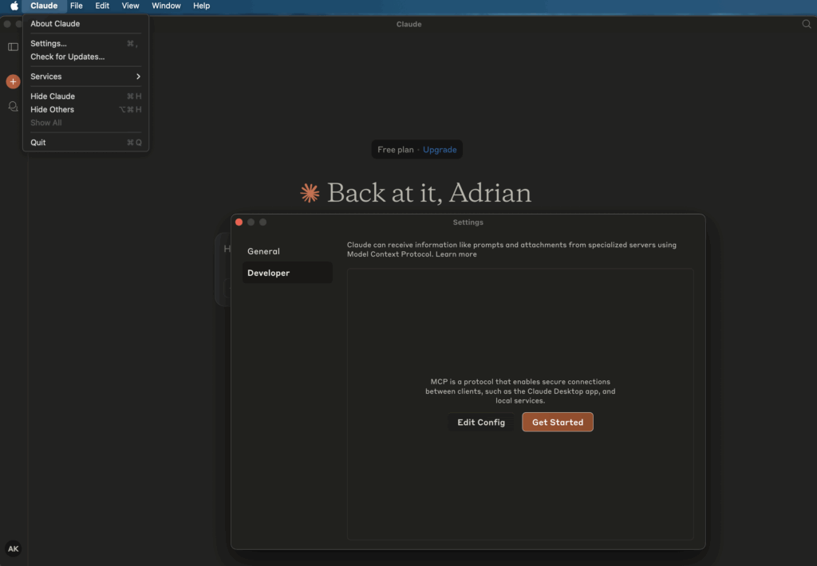
Task: Click the search magnifier icon in title bar
Action: [806, 24]
